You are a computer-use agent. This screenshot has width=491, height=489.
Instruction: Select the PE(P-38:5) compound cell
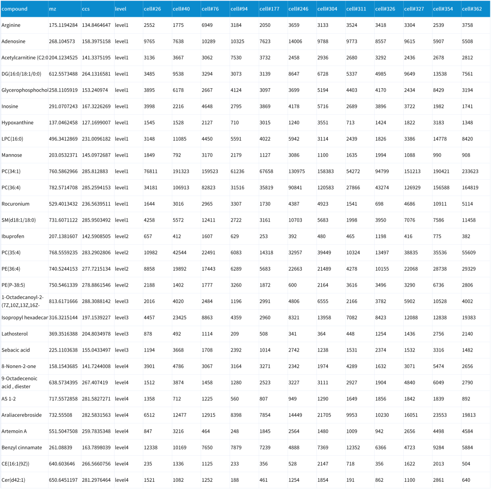point(25,285)
